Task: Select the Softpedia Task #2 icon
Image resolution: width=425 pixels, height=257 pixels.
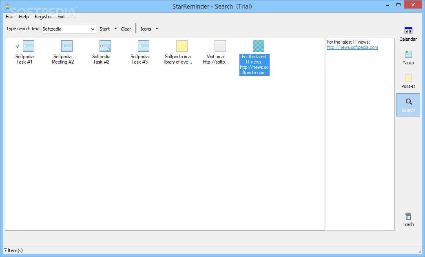Action: [x=105, y=46]
